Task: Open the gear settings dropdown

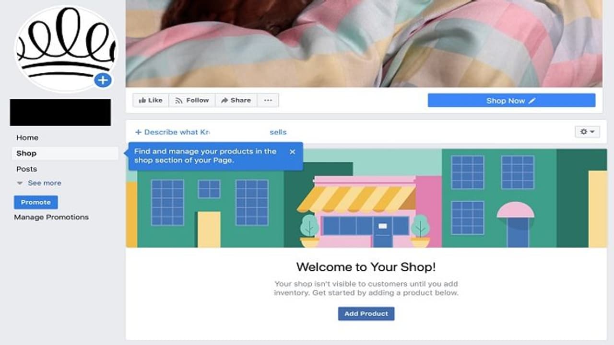Action: click(x=587, y=132)
